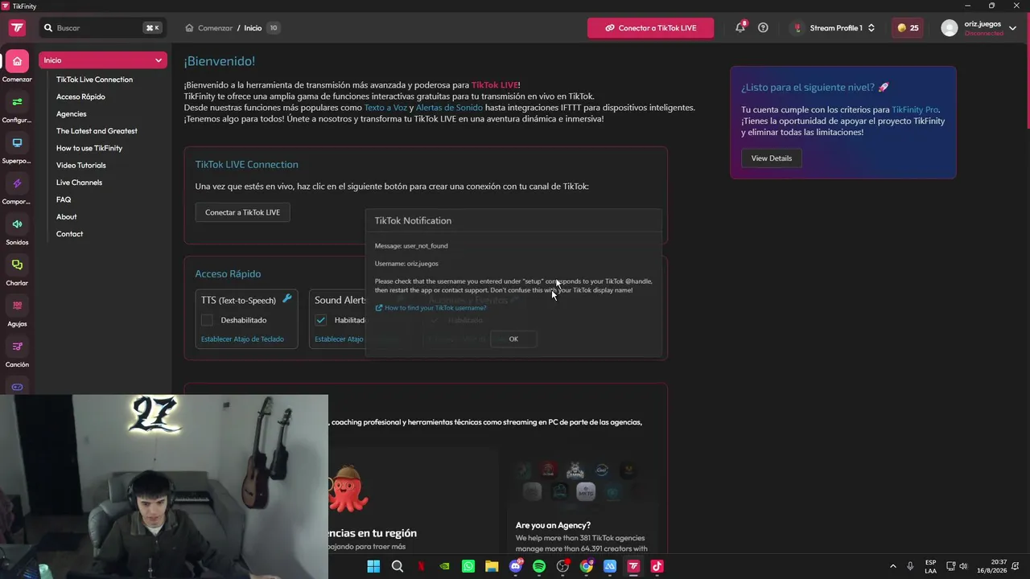Click TTS Establecer Atajo de Teclado link
This screenshot has width=1030, height=579.
click(242, 339)
